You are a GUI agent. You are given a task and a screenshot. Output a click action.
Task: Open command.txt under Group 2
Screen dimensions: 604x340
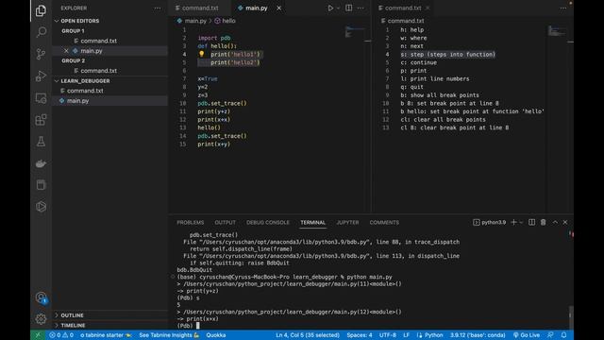98,71
